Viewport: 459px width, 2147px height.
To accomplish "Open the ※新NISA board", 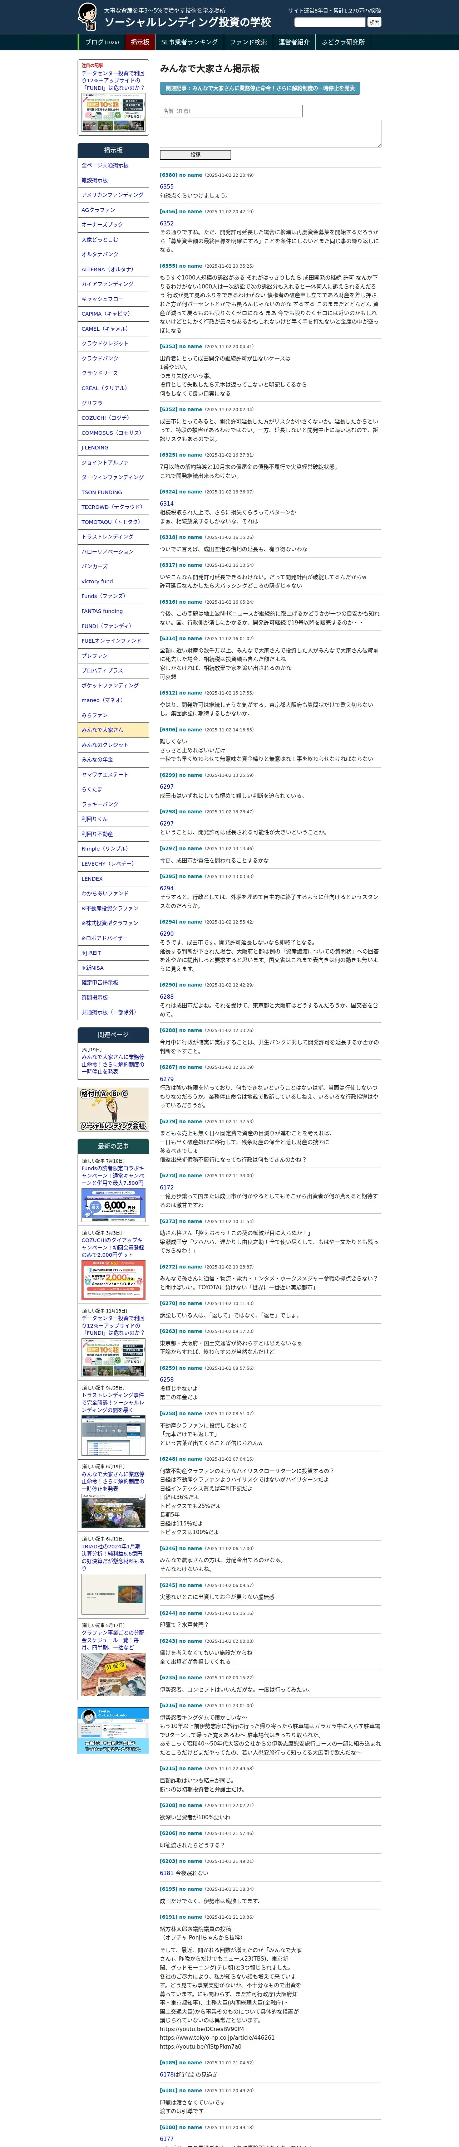I will [x=113, y=968].
